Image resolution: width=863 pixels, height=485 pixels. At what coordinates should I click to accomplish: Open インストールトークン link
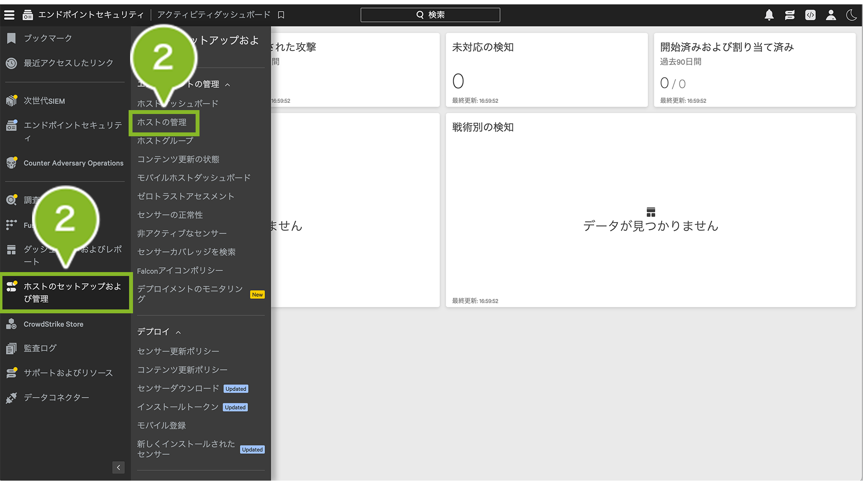[178, 407]
